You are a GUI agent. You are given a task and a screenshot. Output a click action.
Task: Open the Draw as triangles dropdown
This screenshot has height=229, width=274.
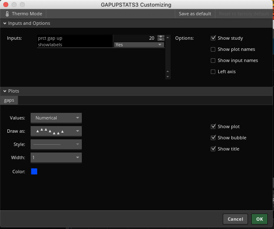point(56,131)
